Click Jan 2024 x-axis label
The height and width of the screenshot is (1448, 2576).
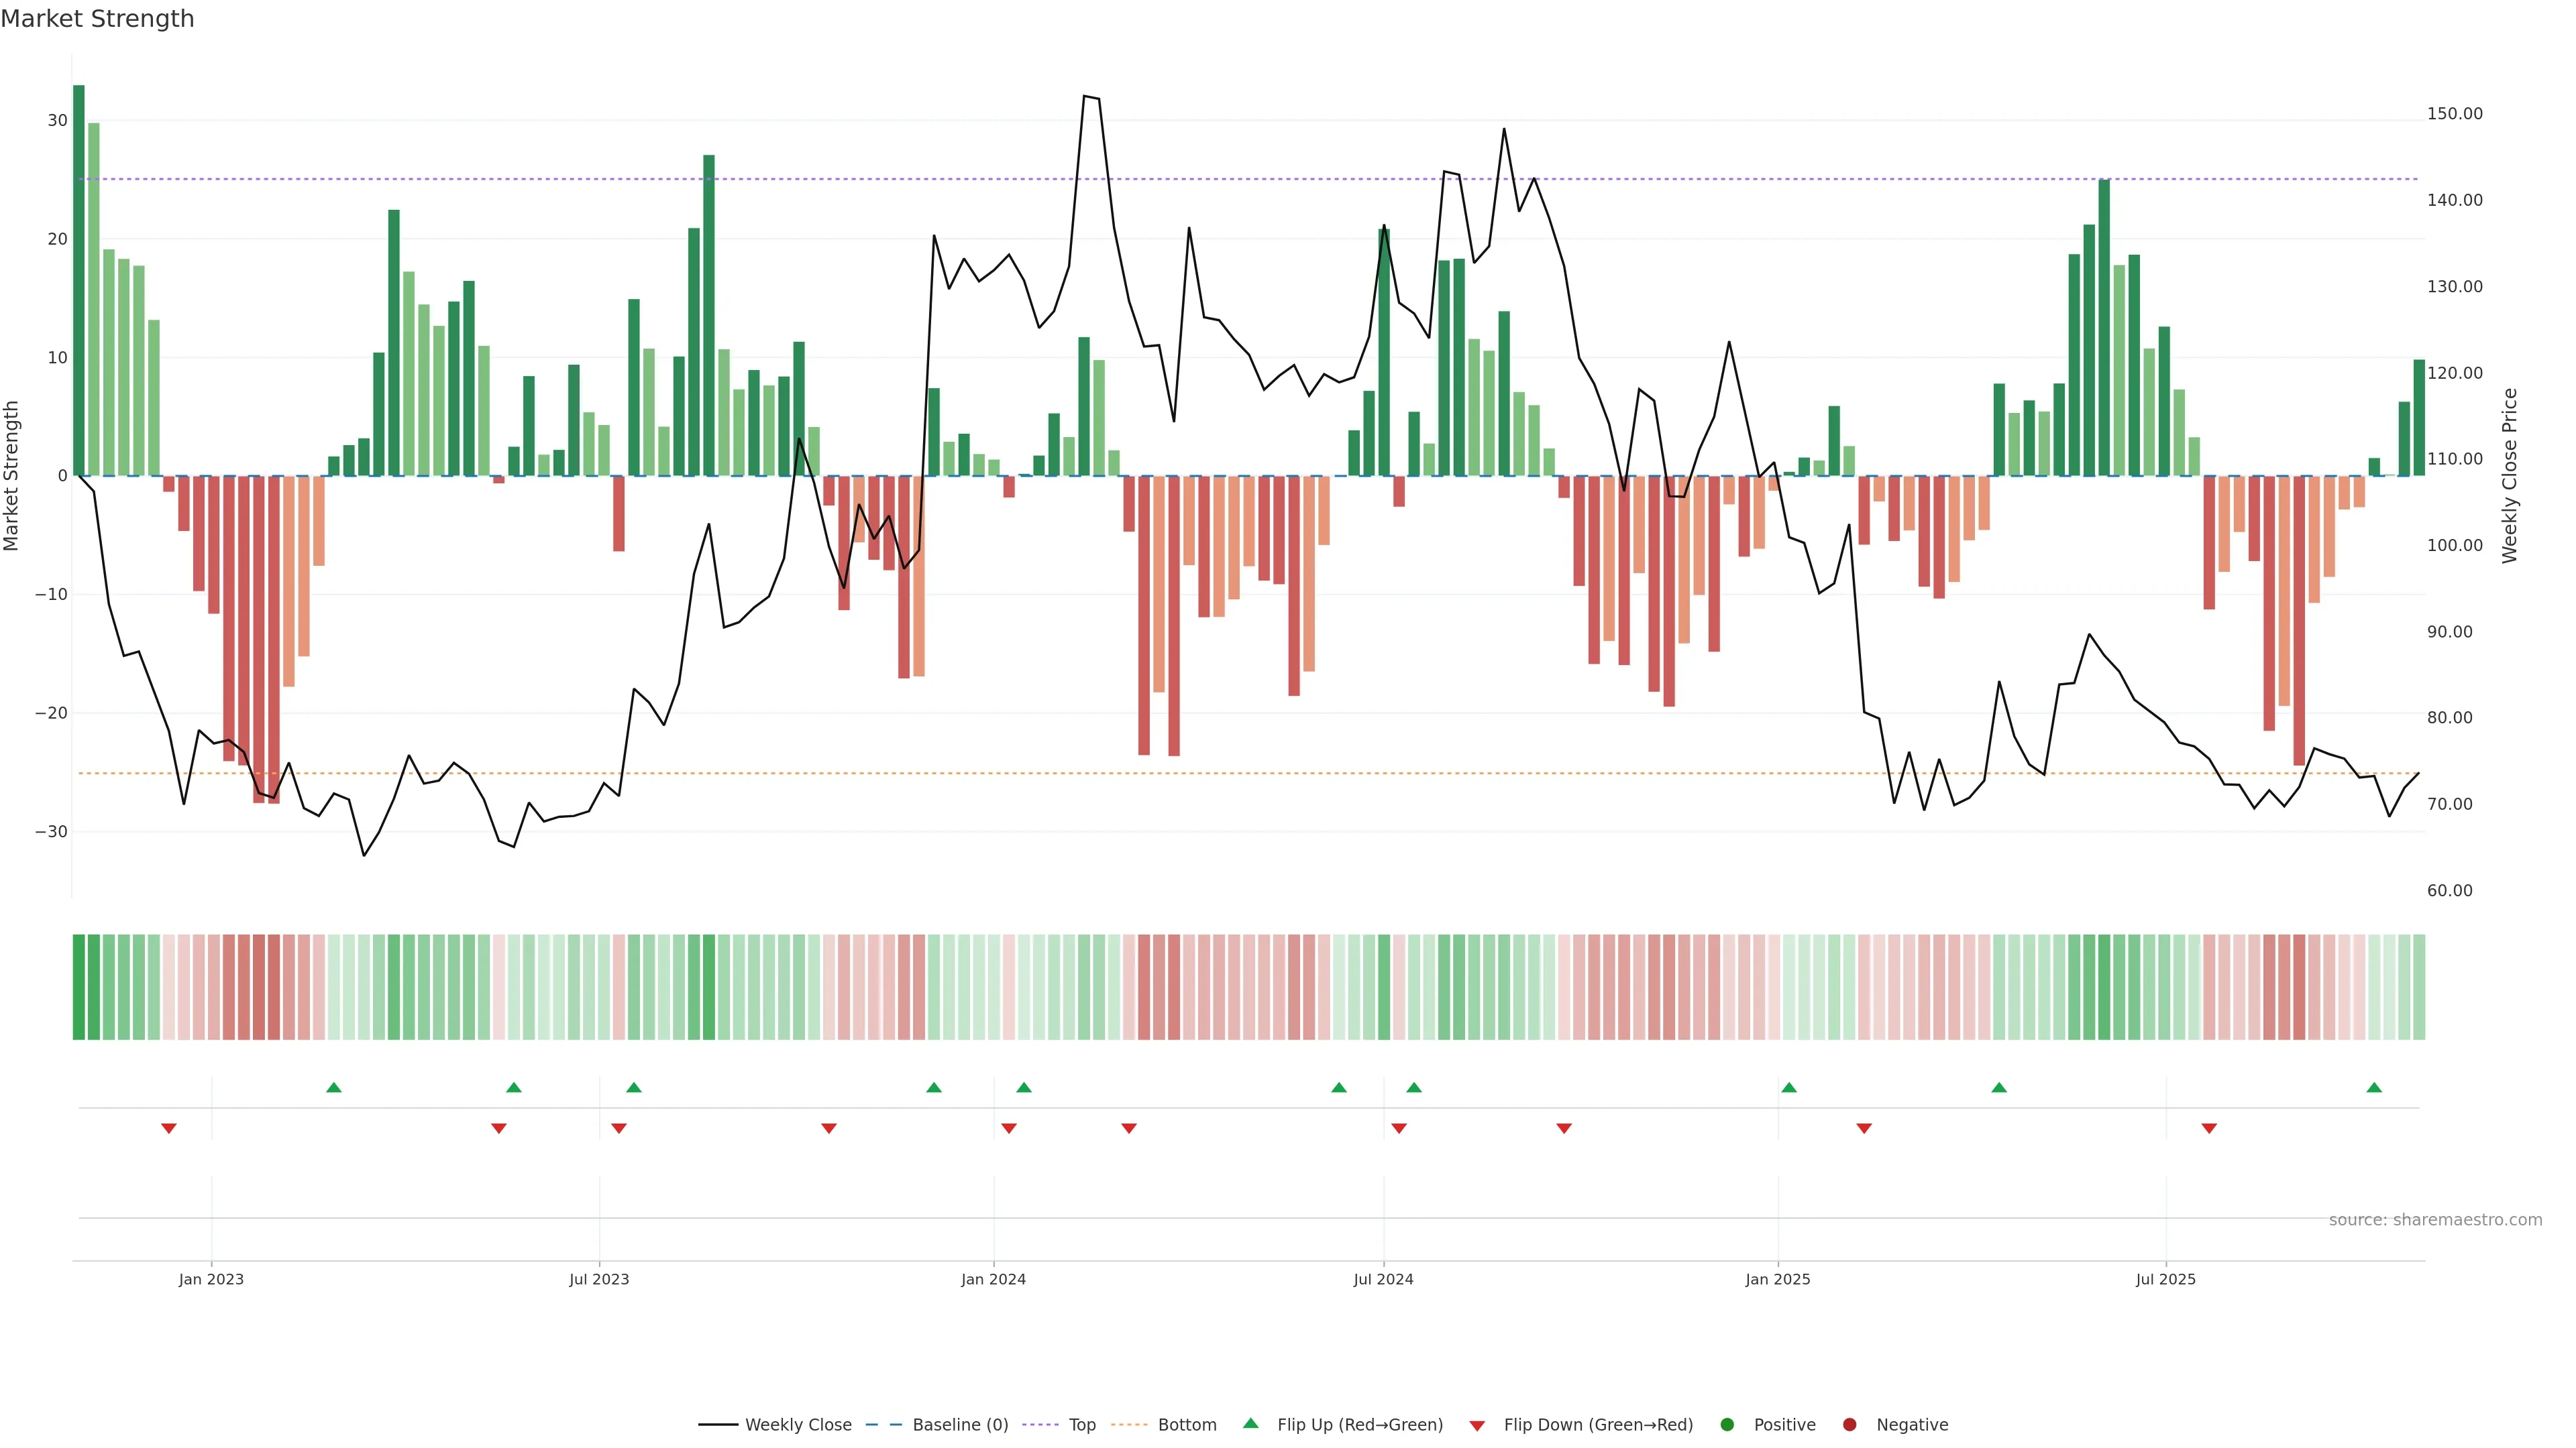pos(993,1279)
